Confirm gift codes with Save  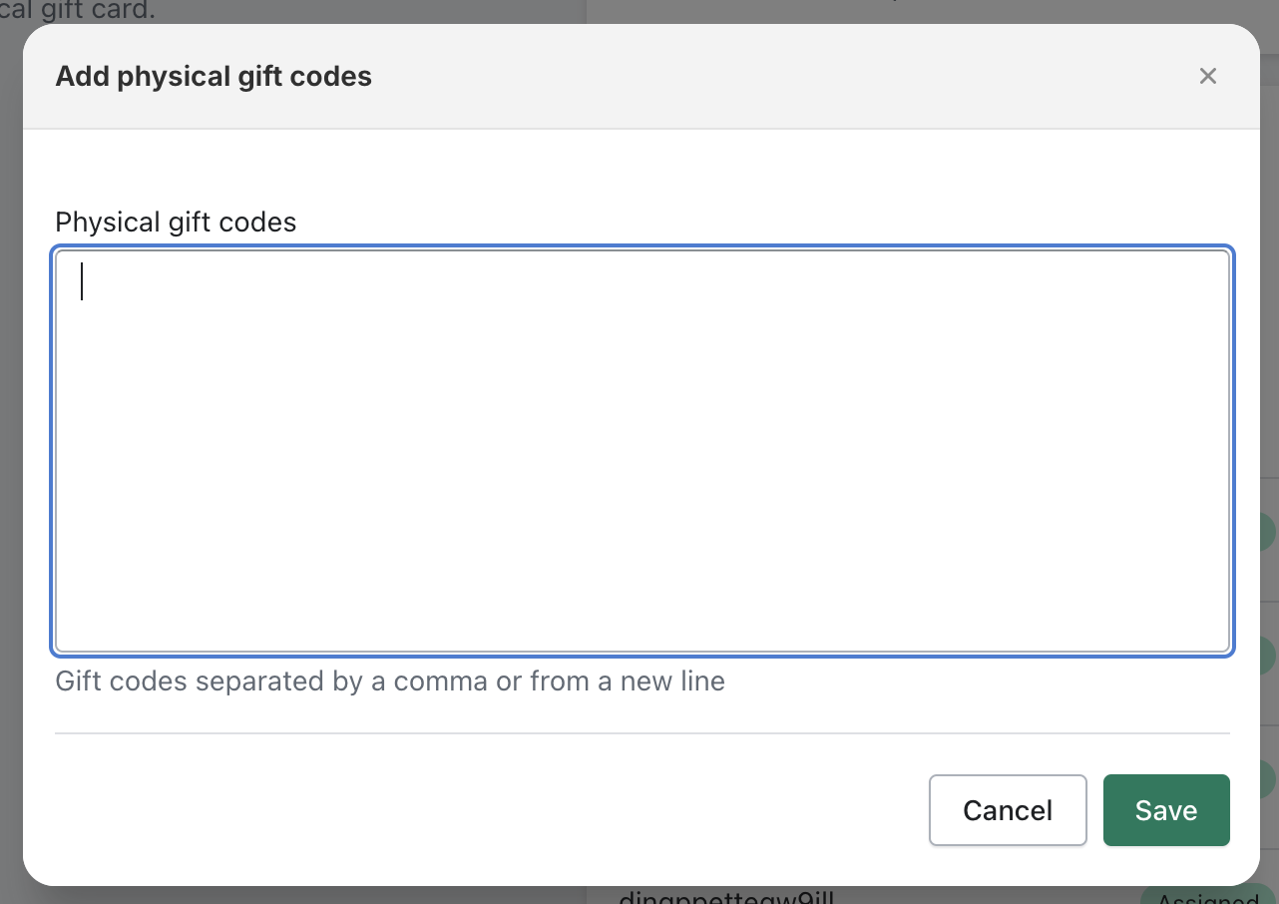[1166, 810]
